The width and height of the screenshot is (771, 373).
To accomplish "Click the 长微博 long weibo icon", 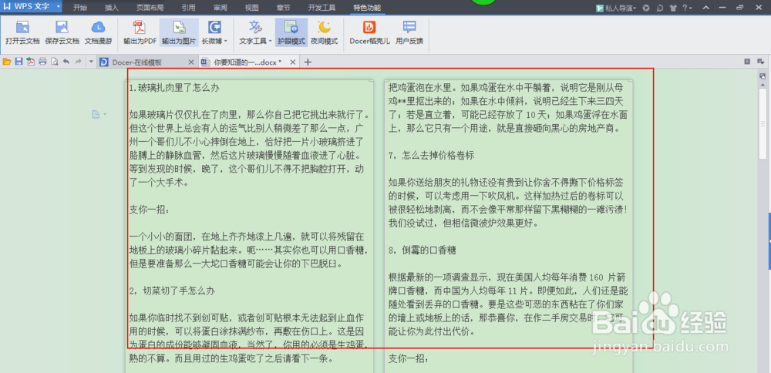I will pos(214,27).
